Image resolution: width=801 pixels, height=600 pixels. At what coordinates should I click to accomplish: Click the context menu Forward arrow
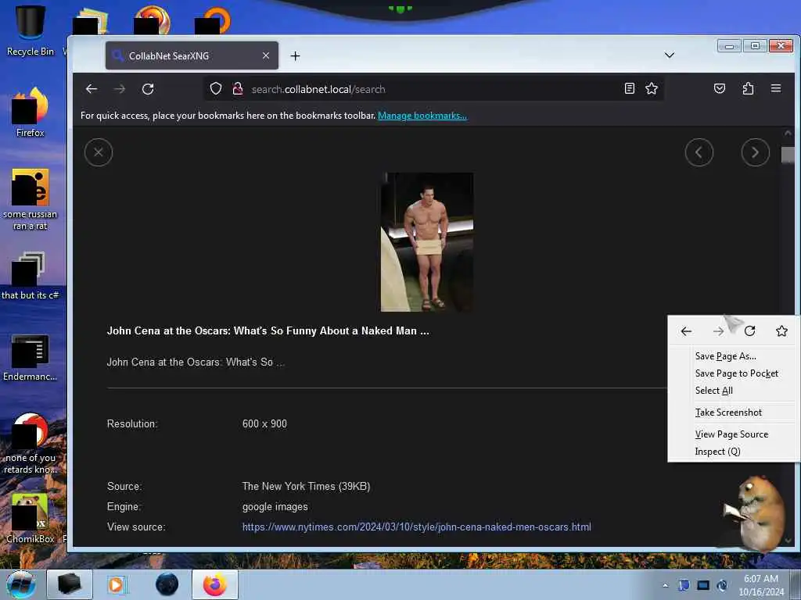(x=718, y=331)
